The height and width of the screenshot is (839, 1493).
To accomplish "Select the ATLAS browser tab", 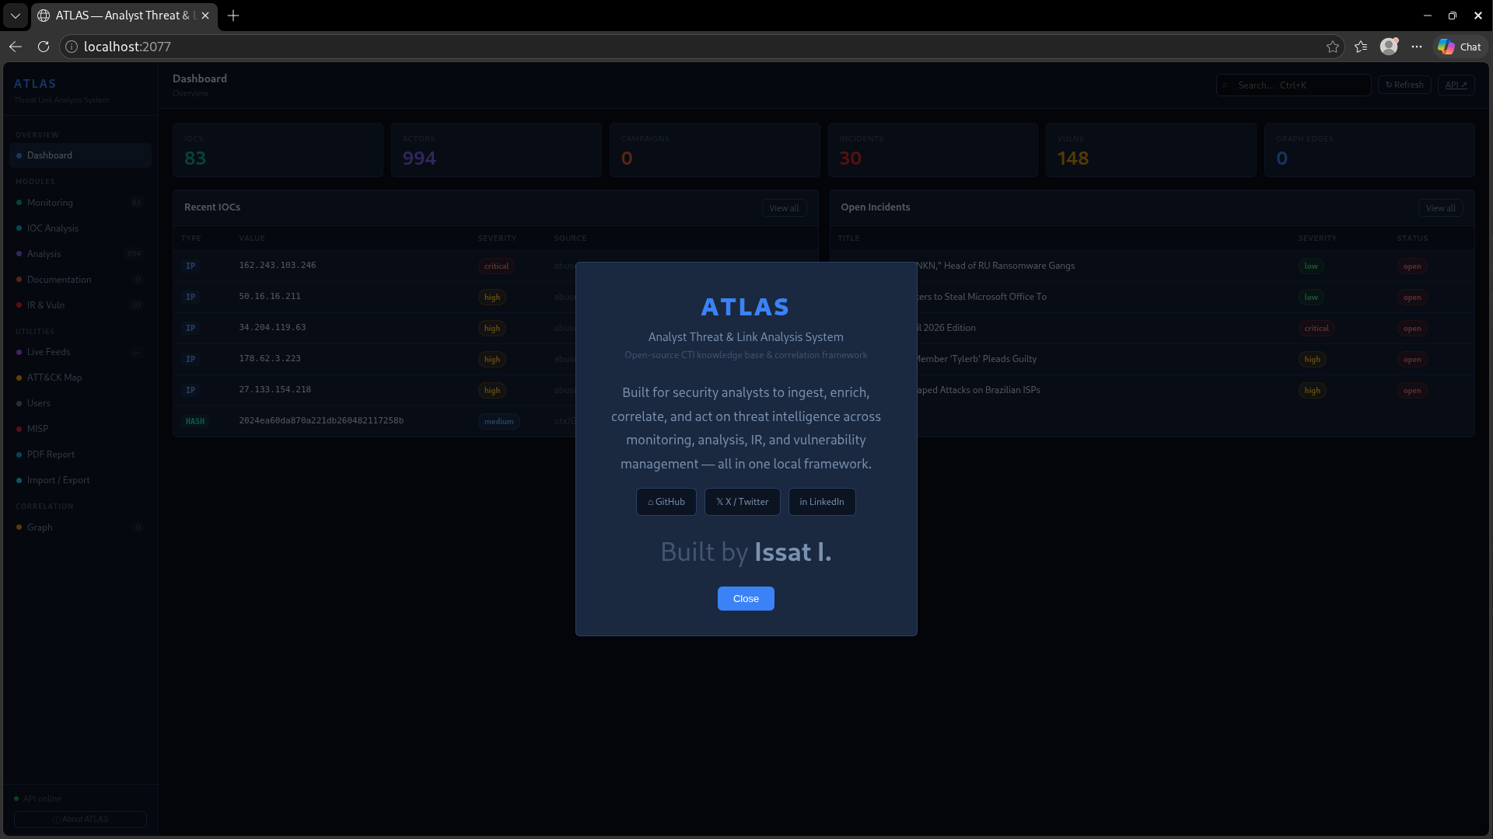I will [x=124, y=16].
